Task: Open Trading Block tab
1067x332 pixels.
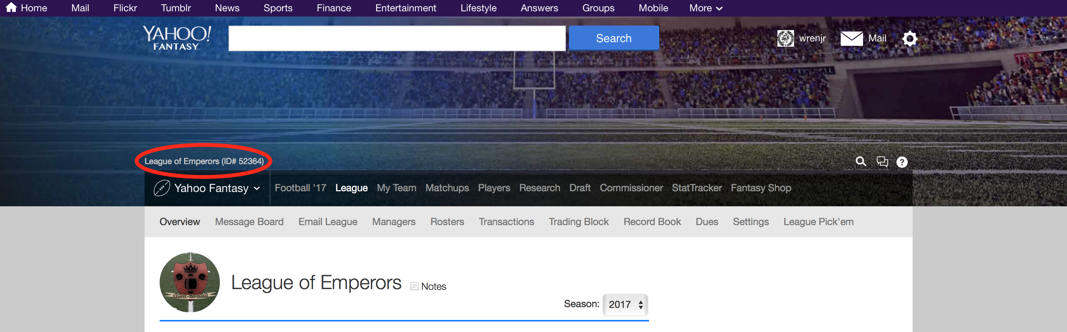Action: click(578, 222)
